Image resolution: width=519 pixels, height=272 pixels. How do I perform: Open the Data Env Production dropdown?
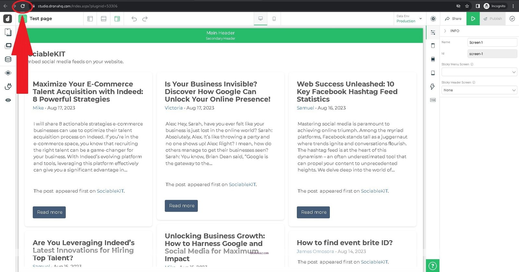tap(409, 19)
